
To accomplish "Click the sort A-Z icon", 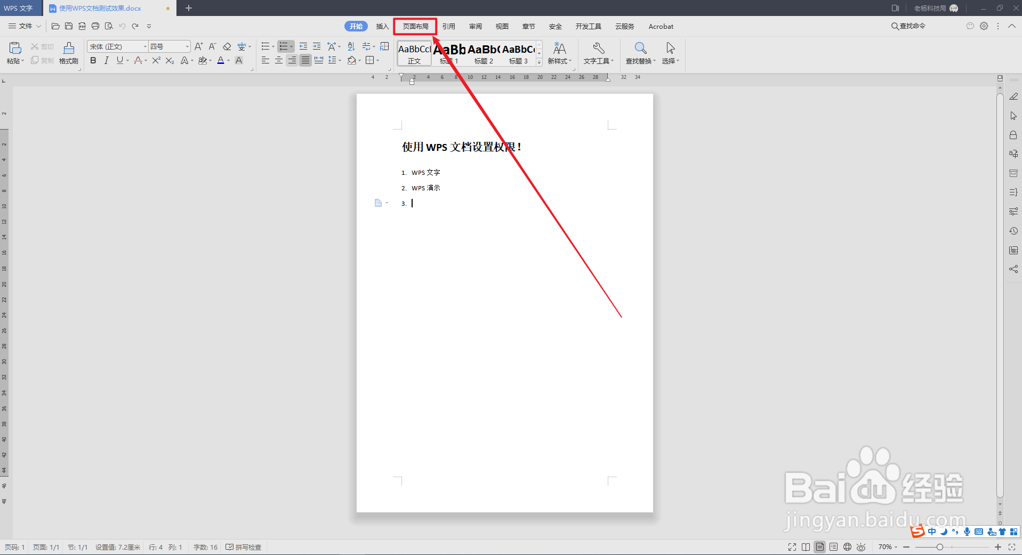I will pos(351,46).
